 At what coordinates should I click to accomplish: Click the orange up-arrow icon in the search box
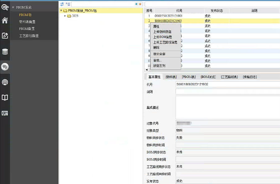[x=140, y=4]
